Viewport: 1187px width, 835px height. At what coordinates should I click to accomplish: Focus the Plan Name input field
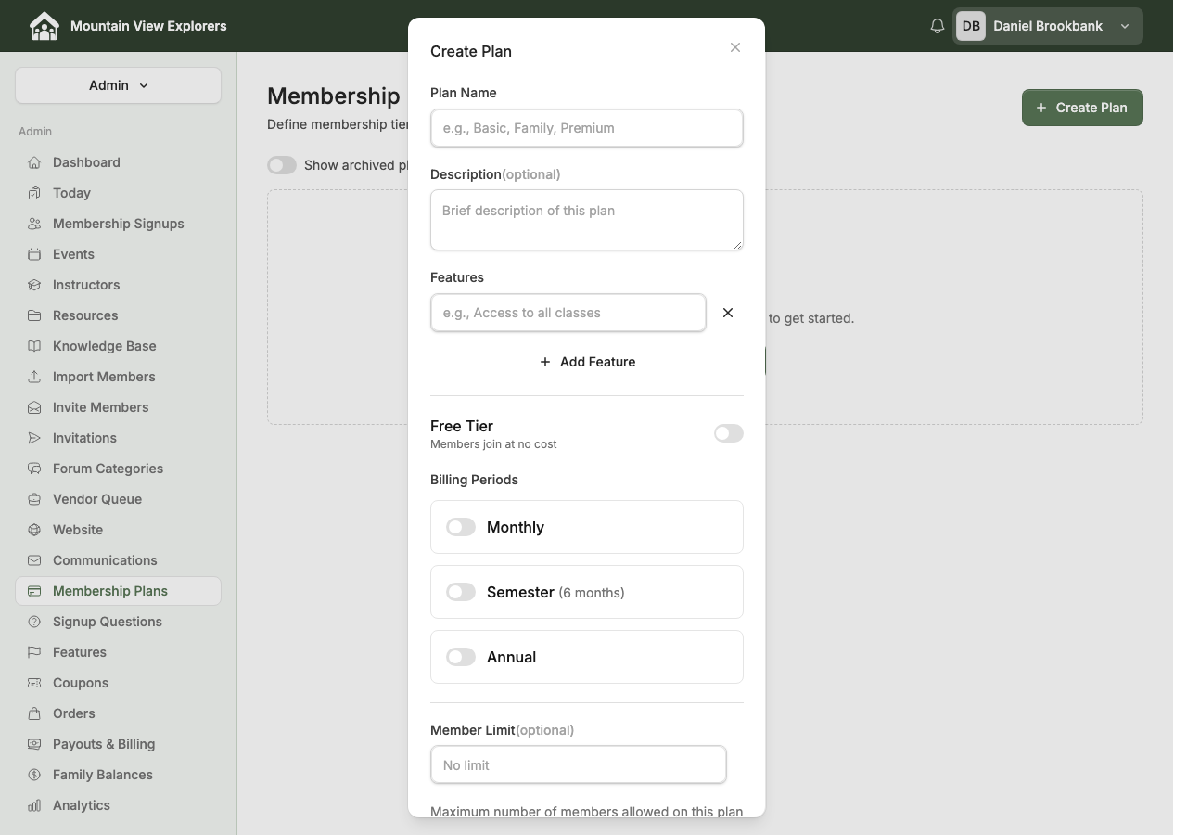pyautogui.click(x=587, y=128)
